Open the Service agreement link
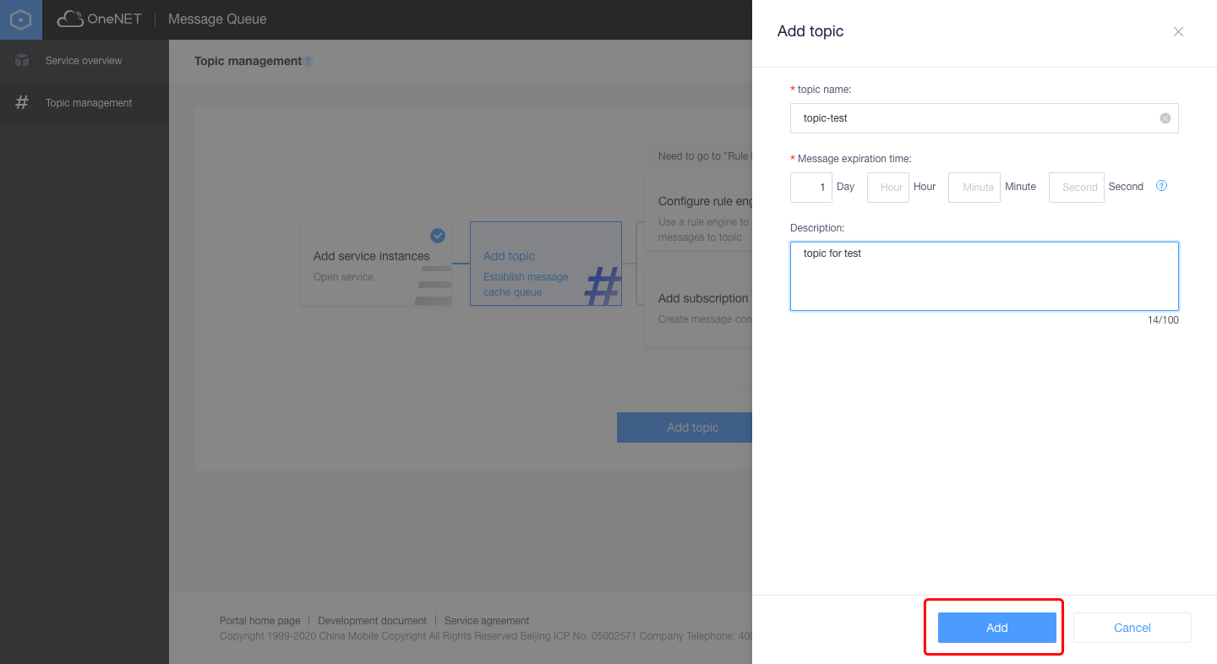1217x664 pixels. (487, 621)
